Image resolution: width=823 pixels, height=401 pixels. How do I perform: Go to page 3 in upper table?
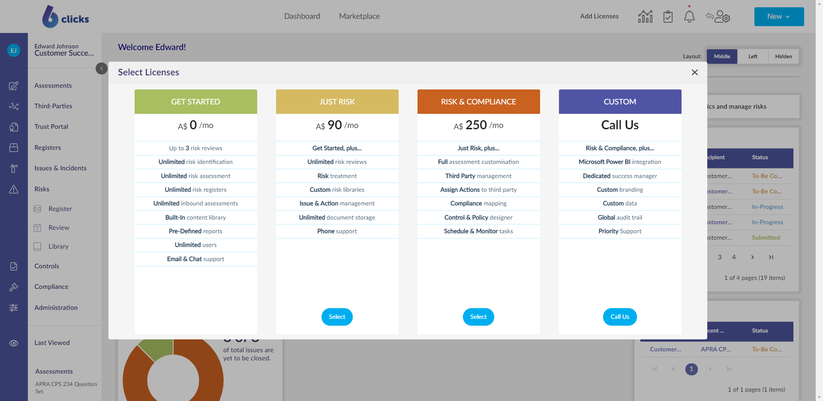(x=720, y=257)
